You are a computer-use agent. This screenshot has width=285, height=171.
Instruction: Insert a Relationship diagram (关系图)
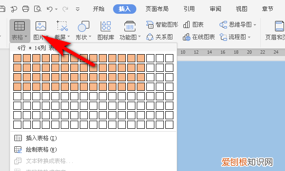pos(160,37)
